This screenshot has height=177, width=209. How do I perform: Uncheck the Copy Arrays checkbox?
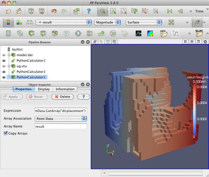pyautogui.click(x=6, y=133)
